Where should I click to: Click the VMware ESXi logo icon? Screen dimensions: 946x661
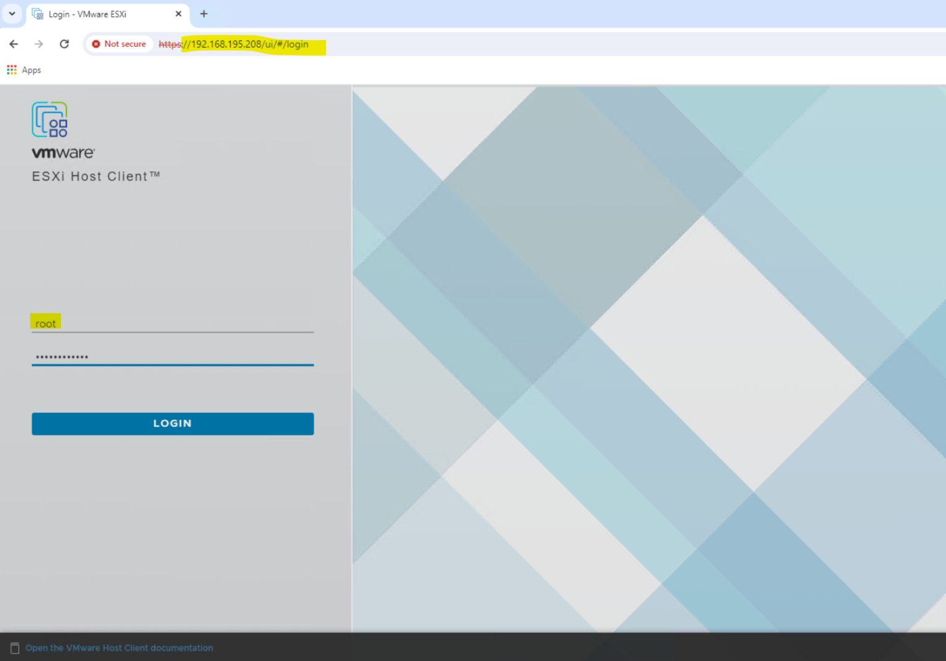click(x=49, y=120)
